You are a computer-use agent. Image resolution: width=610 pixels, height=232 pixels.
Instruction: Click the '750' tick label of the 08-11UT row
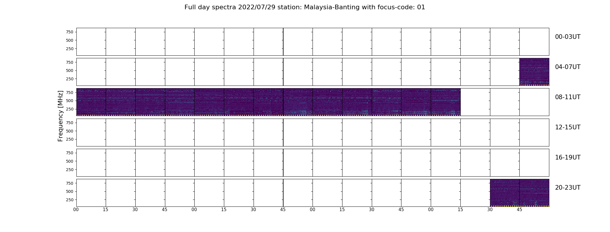[69, 93]
